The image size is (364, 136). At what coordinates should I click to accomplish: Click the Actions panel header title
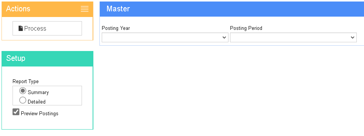(x=18, y=9)
